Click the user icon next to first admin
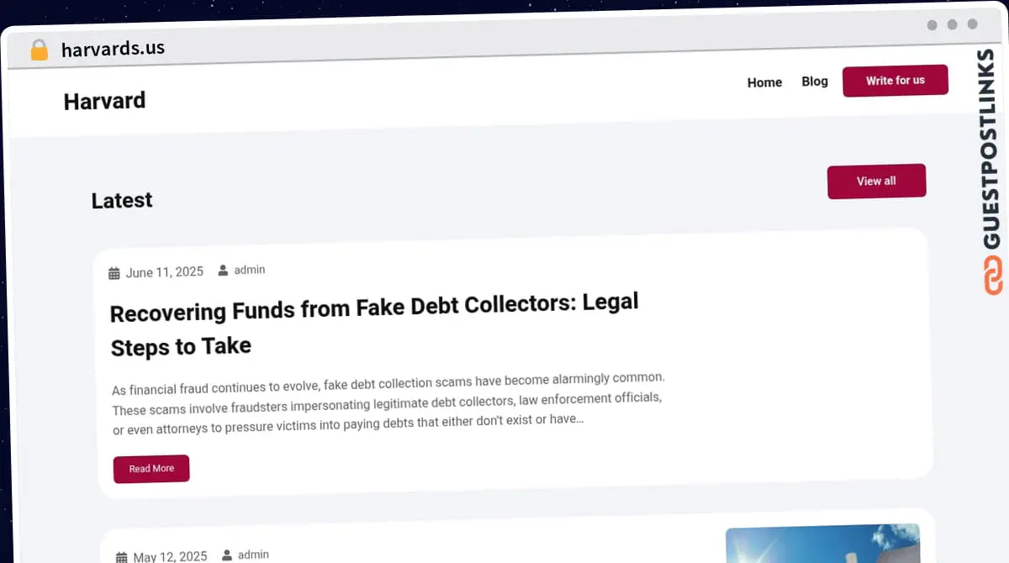1009x563 pixels. (223, 271)
